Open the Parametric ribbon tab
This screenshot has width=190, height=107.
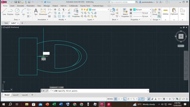(31, 6)
